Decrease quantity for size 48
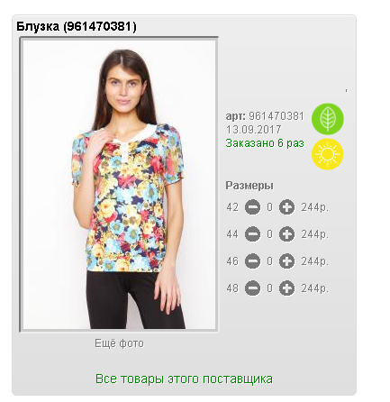The image size is (390, 402). (x=252, y=288)
